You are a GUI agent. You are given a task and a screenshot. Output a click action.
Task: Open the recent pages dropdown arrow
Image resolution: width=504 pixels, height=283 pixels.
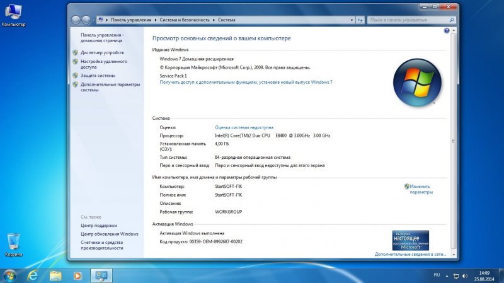coord(93,20)
